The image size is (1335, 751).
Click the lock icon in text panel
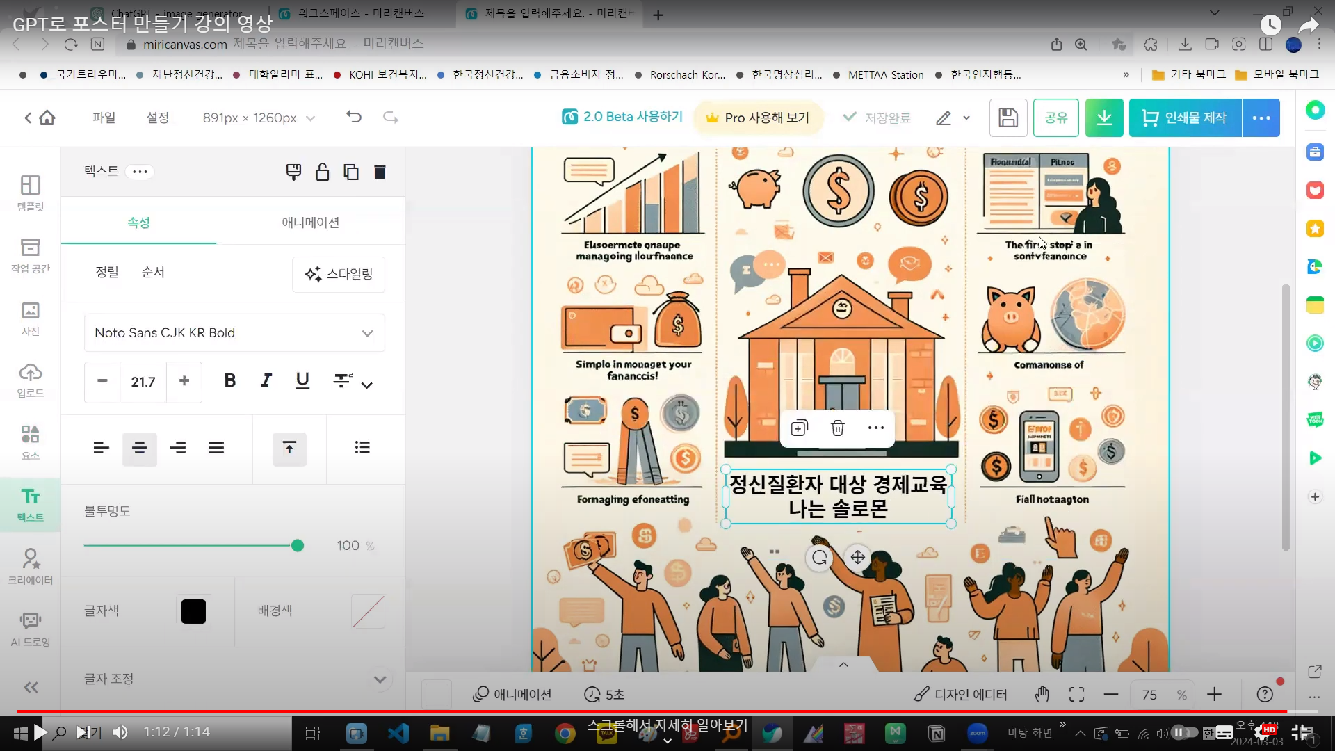tap(322, 172)
